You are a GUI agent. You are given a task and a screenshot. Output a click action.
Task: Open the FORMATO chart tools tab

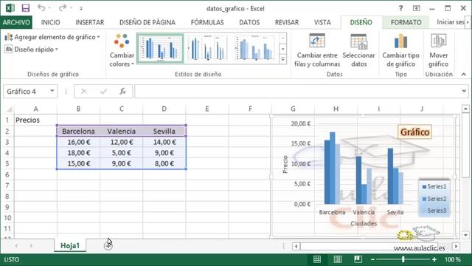pos(406,22)
